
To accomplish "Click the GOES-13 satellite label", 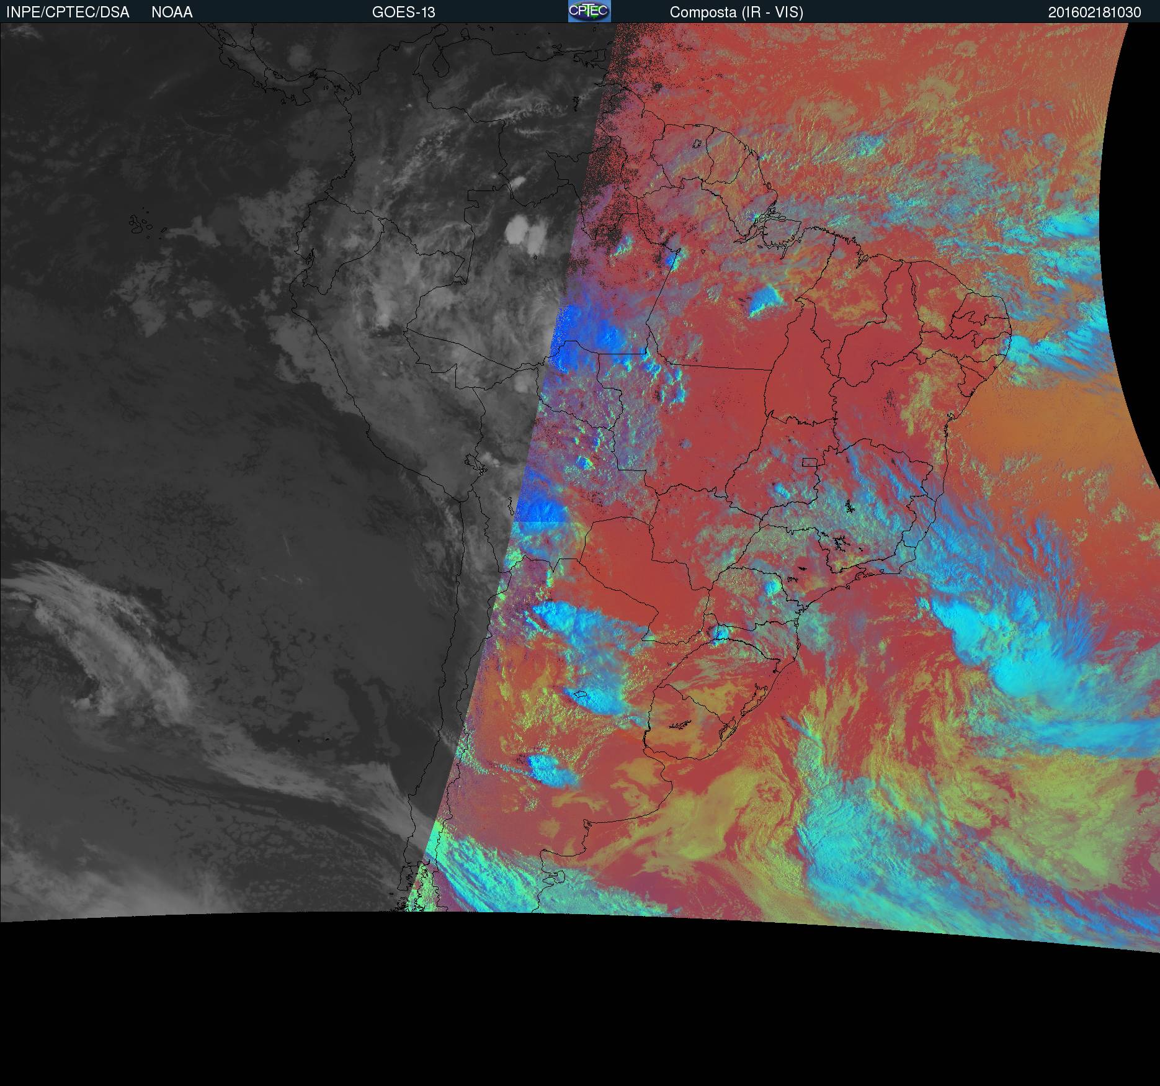I will point(404,12).
